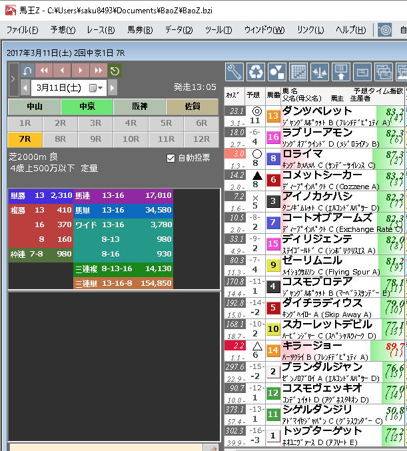Viewport: 407px width, 451px height.
Task: Select the 佐賀 racecourse tab
Action: click(192, 107)
